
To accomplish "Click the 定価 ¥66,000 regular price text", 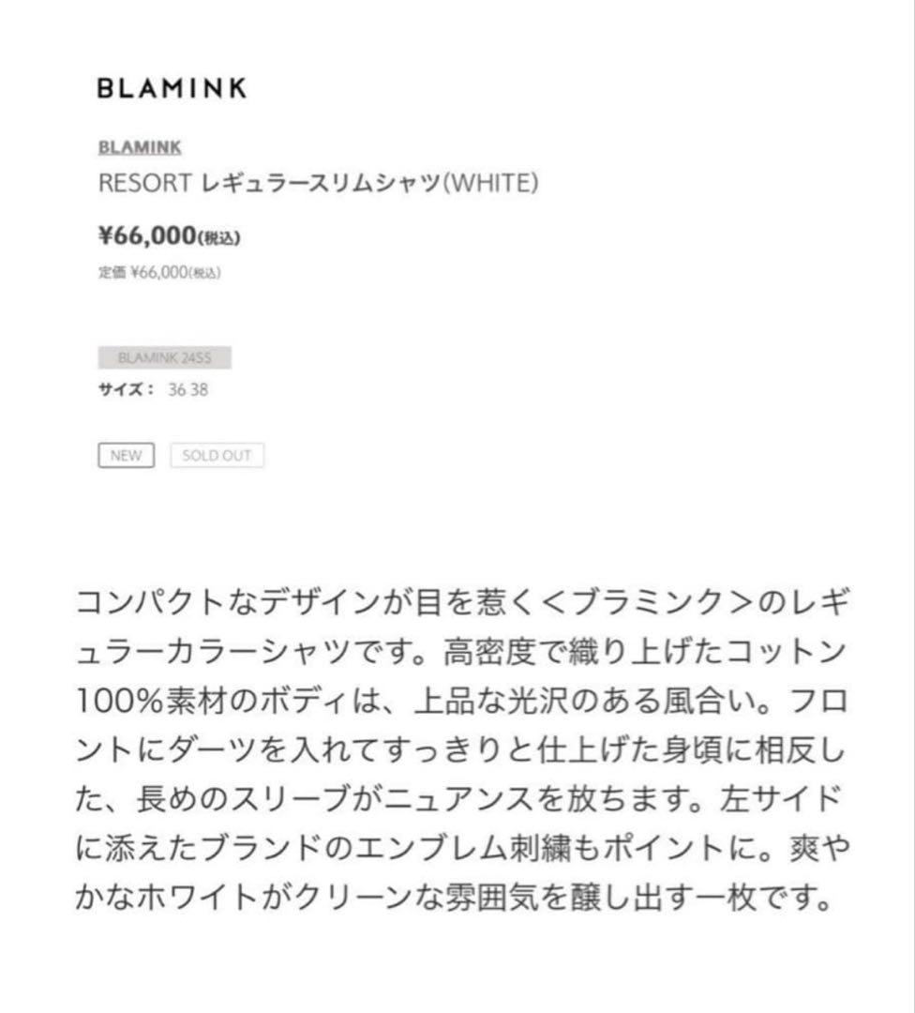I will click(x=161, y=274).
